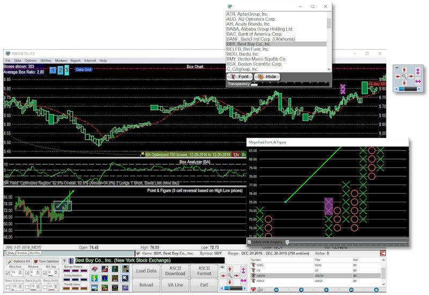Screen dimensions: 429x295
Task: Click the magnifier in the bottom navigation pad
Action: pos(230,276)
